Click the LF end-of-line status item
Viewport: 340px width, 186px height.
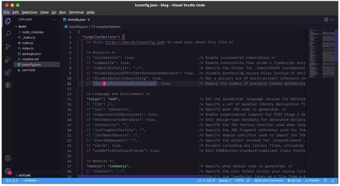[249, 180]
